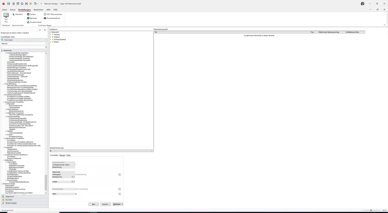
Task: Collapse the ribbon with the chevron
Action: tap(384, 25)
